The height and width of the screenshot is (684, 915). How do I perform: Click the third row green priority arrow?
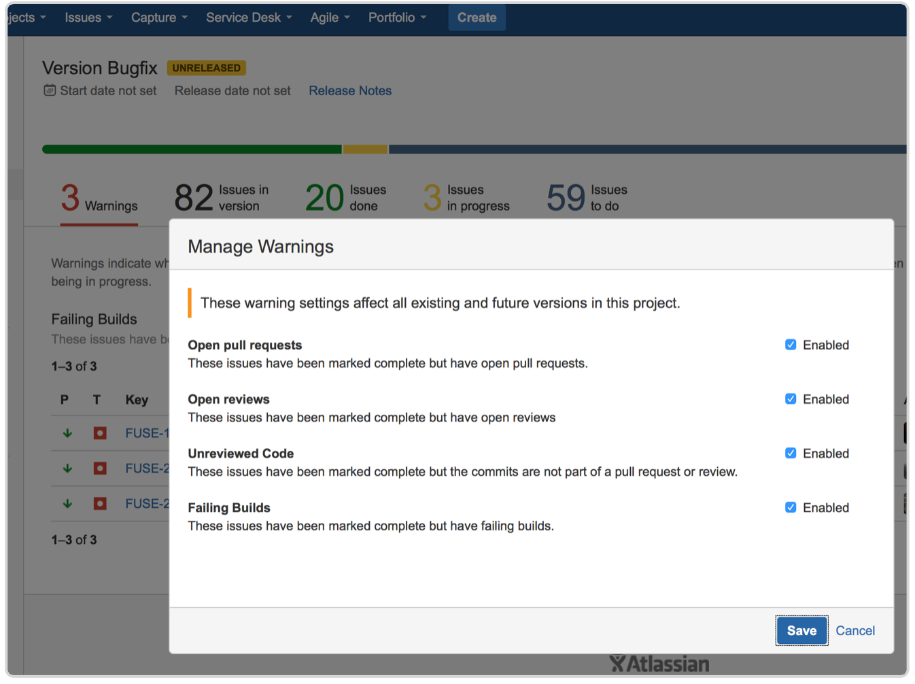click(67, 504)
